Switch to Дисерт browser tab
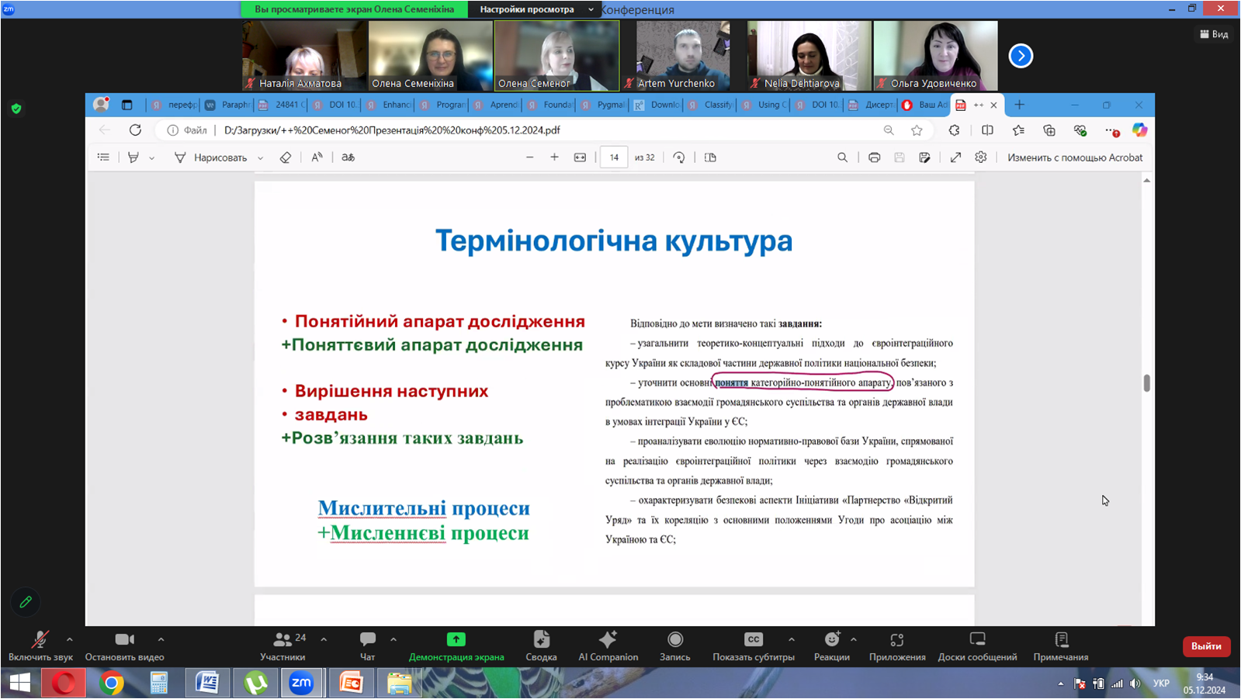This screenshot has height=699, width=1241. pyautogui.click(x=871, y=105)
